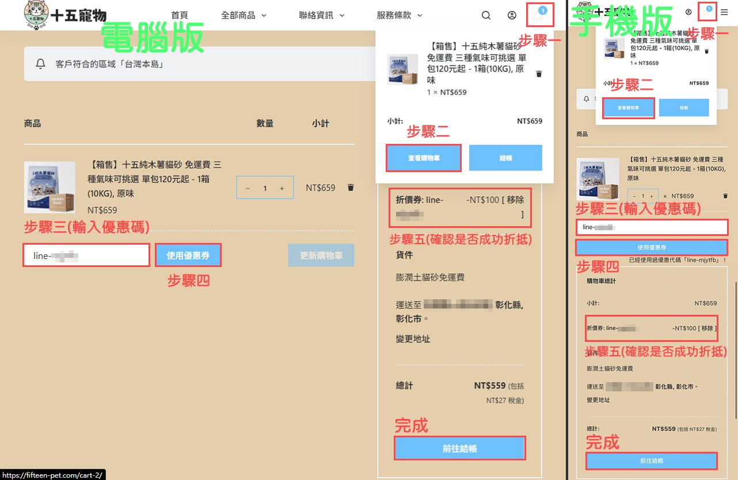Delete cart row item with desktop trash icon
This screenshot has width=738, height=480.
point(351,188)
